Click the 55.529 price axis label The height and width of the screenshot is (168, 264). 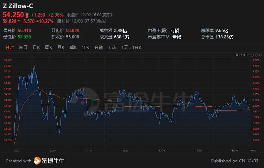point(8,60)
